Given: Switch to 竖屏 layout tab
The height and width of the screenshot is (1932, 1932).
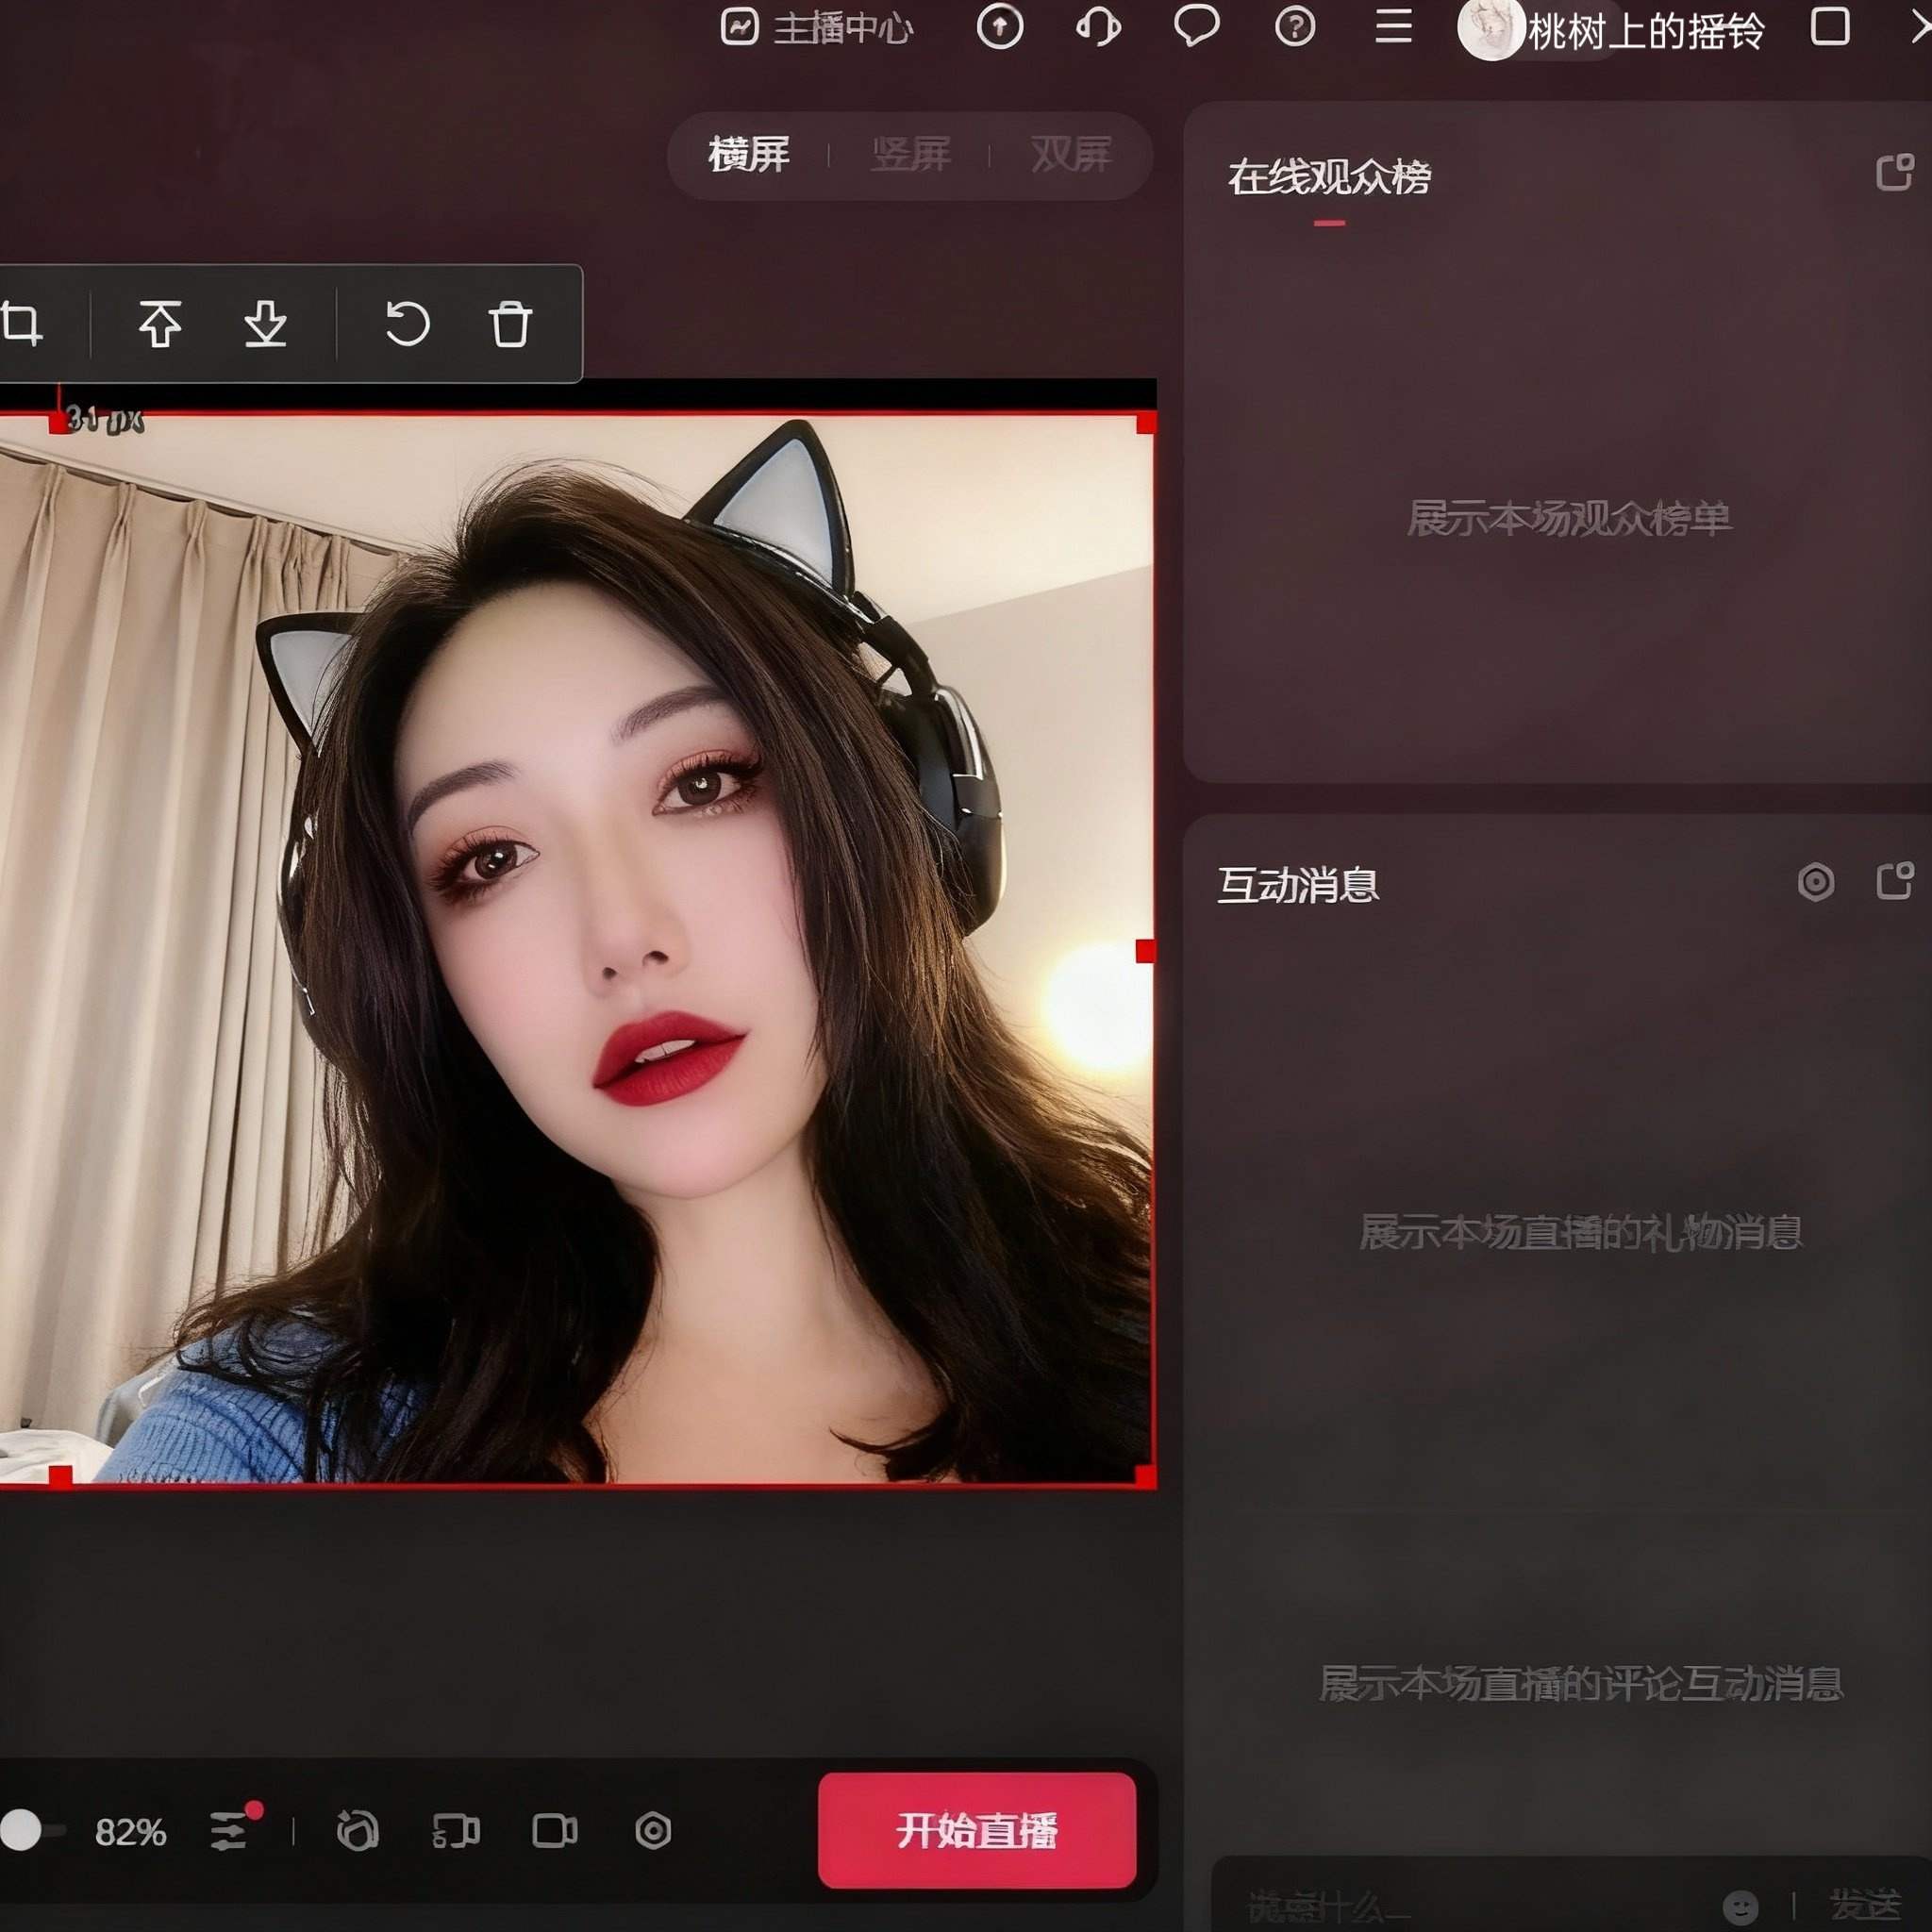Looking at the screenshot, I should pos(910,155).
